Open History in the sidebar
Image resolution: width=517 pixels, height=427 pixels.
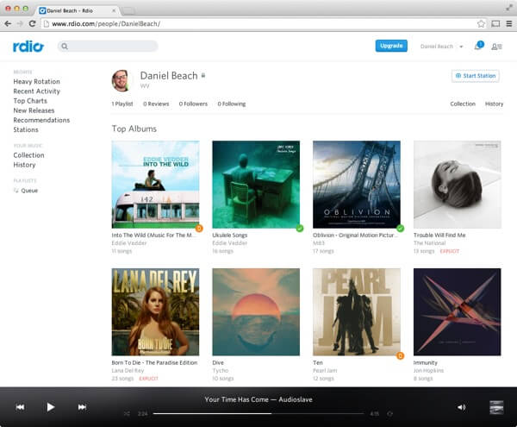24,165
